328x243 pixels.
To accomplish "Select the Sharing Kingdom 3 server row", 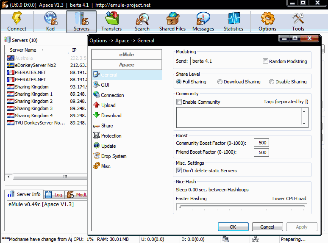I will point(46,108).
